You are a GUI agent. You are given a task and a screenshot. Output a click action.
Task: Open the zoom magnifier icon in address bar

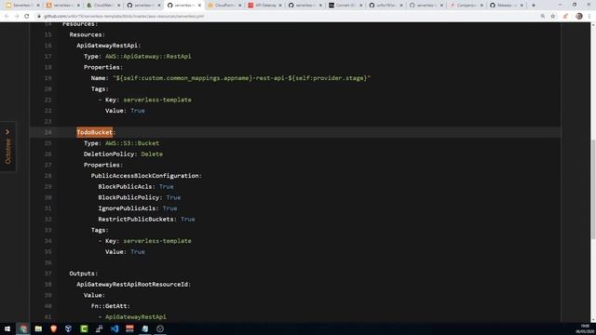543,17
